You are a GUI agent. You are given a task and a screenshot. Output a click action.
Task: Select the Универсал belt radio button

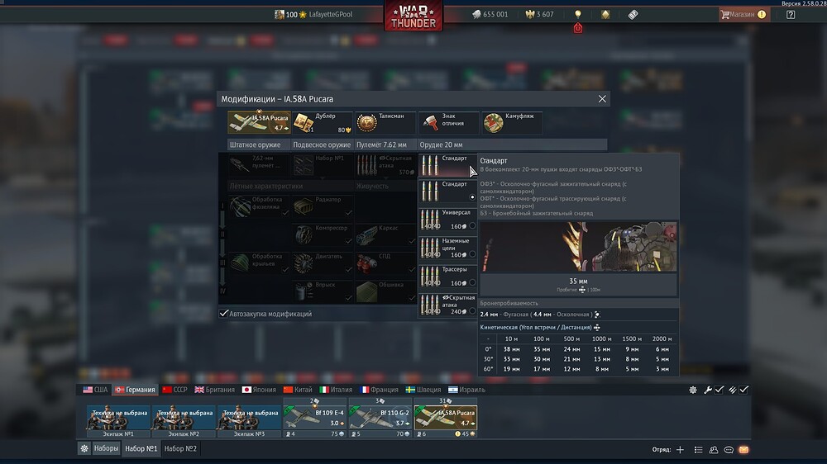(x=472, y=225)
